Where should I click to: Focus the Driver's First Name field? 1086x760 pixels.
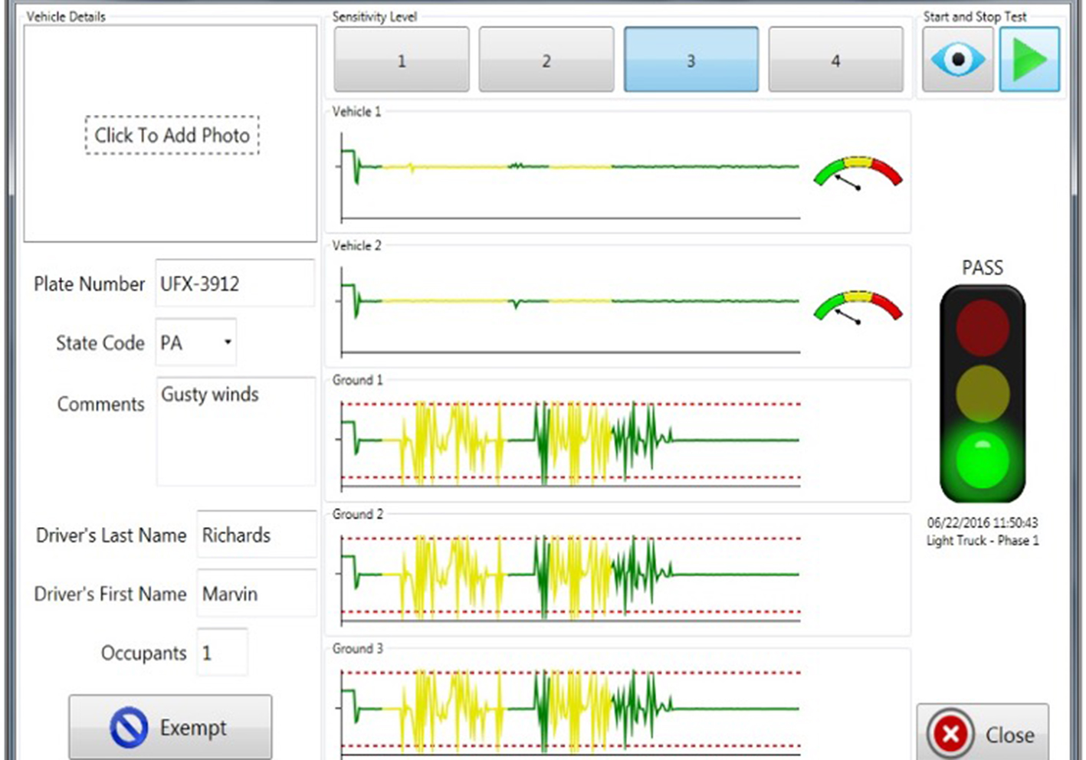tap(256, 593)
